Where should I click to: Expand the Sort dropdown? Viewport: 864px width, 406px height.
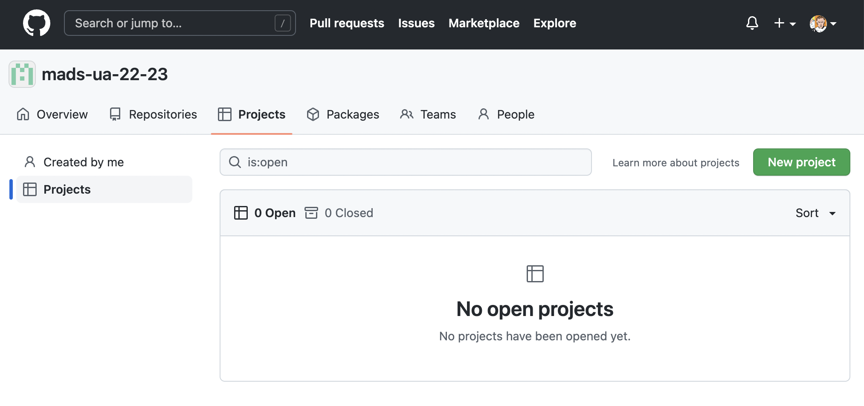coord(815,213)
